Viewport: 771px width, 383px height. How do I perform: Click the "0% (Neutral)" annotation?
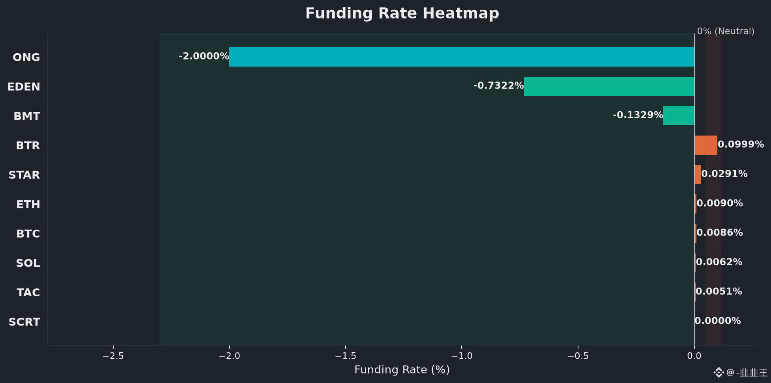(726, 31)
